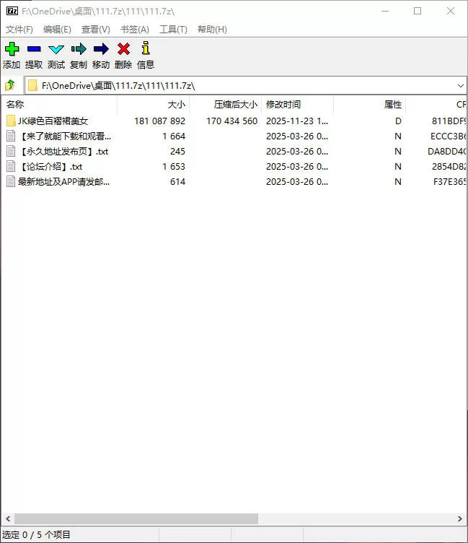
Task: Click the scrollbar right arrow
Action: (x=459, y=518)
